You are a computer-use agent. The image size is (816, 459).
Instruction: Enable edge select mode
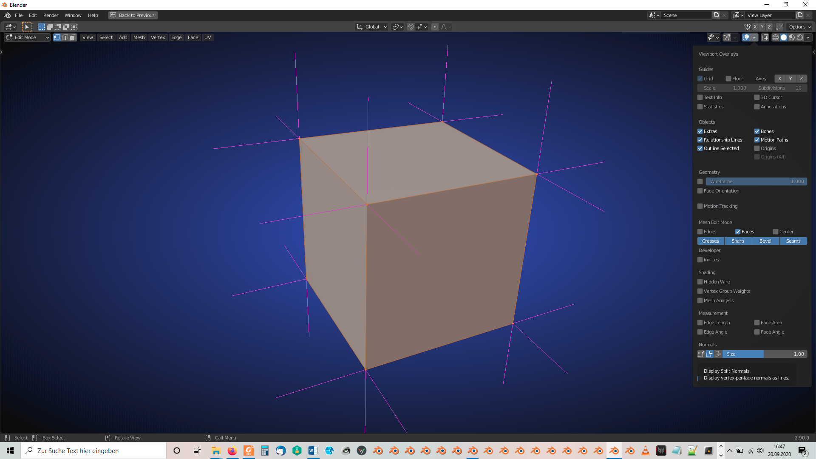pyautogui.click(x=65, y=37)
